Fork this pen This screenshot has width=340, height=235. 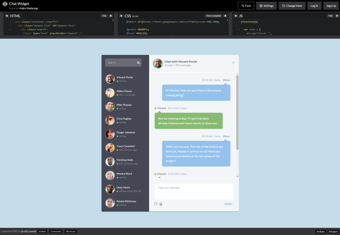click(245, 6)
